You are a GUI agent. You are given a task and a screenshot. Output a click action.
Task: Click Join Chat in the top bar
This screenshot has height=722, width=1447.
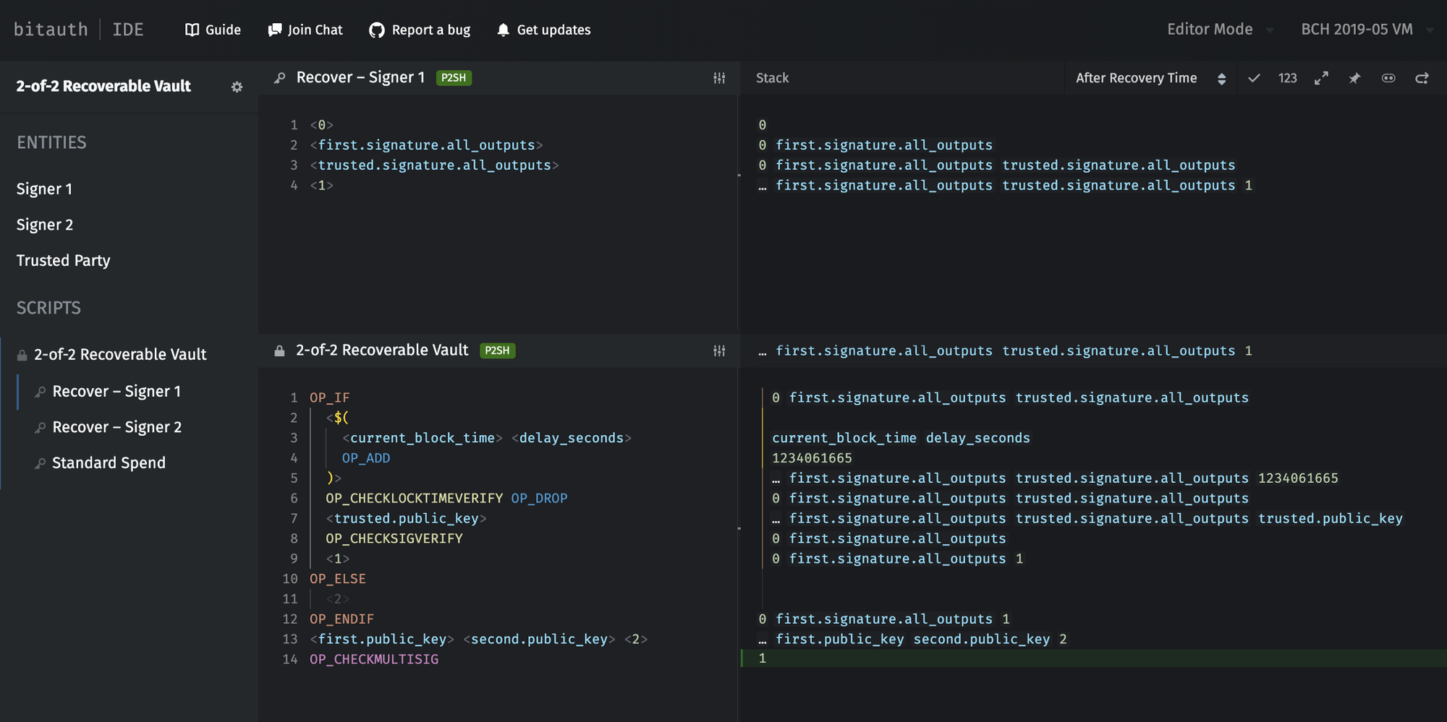[x=305, y=30]
